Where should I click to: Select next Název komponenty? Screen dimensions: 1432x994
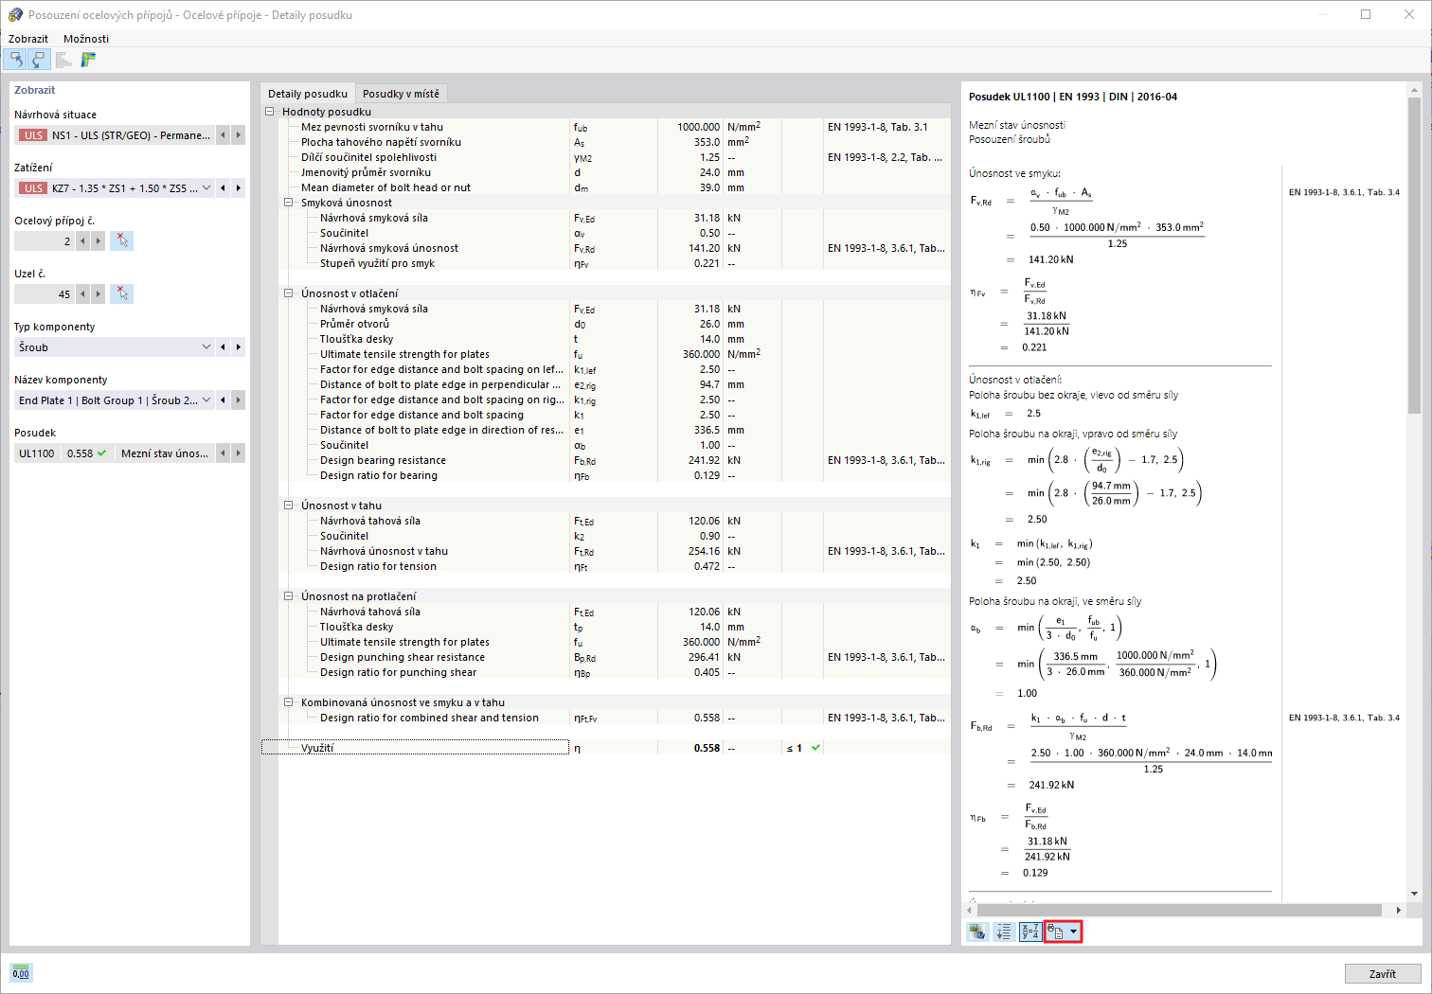[x=239, y=400]
